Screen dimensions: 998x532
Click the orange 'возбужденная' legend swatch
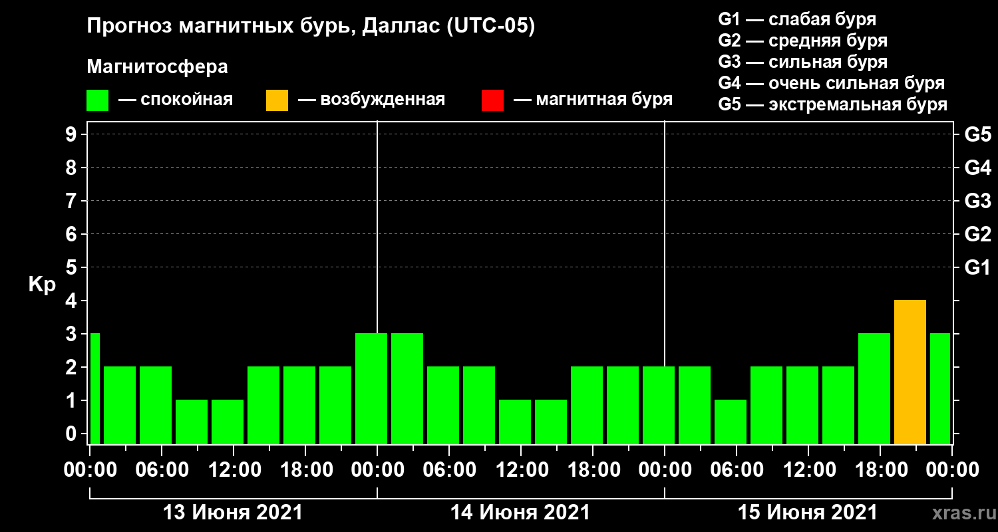(277, 100)
